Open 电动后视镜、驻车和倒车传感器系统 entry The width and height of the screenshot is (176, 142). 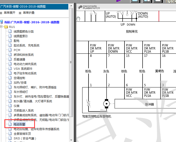pos(36,129)
